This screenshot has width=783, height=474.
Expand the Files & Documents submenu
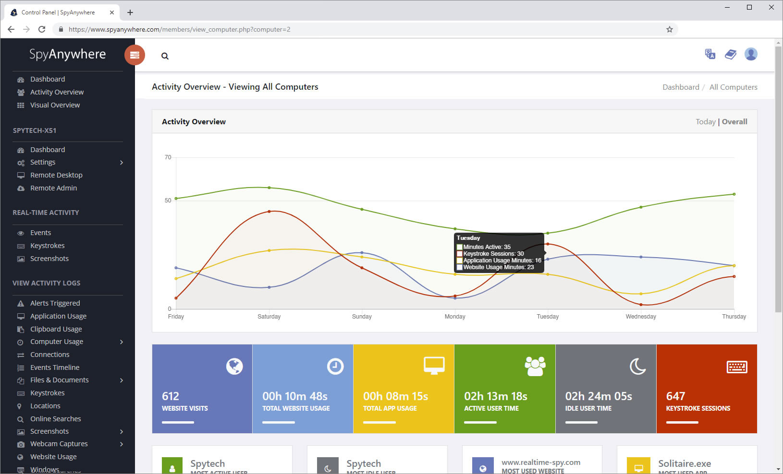coord(122,380)
